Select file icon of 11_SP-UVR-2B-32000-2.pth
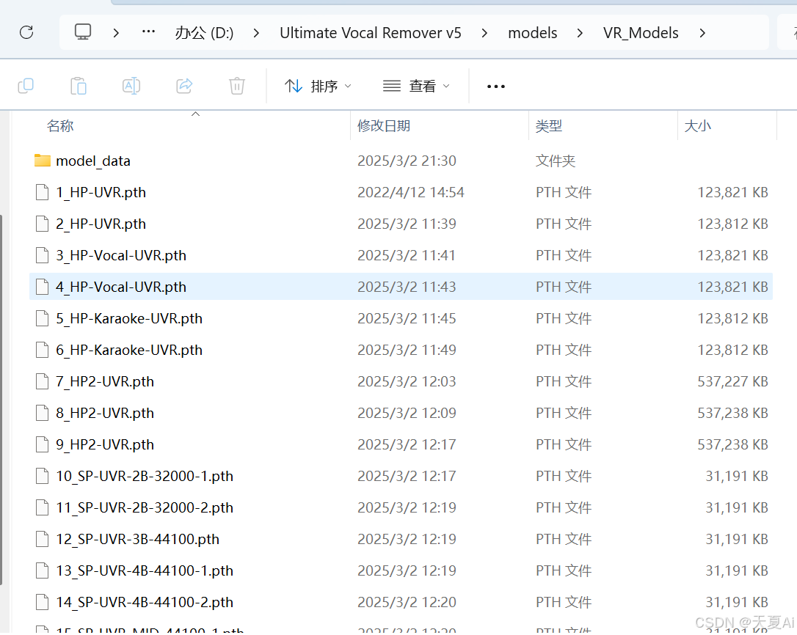Screen dimensions: 797x635 click(x=42, y=507)
